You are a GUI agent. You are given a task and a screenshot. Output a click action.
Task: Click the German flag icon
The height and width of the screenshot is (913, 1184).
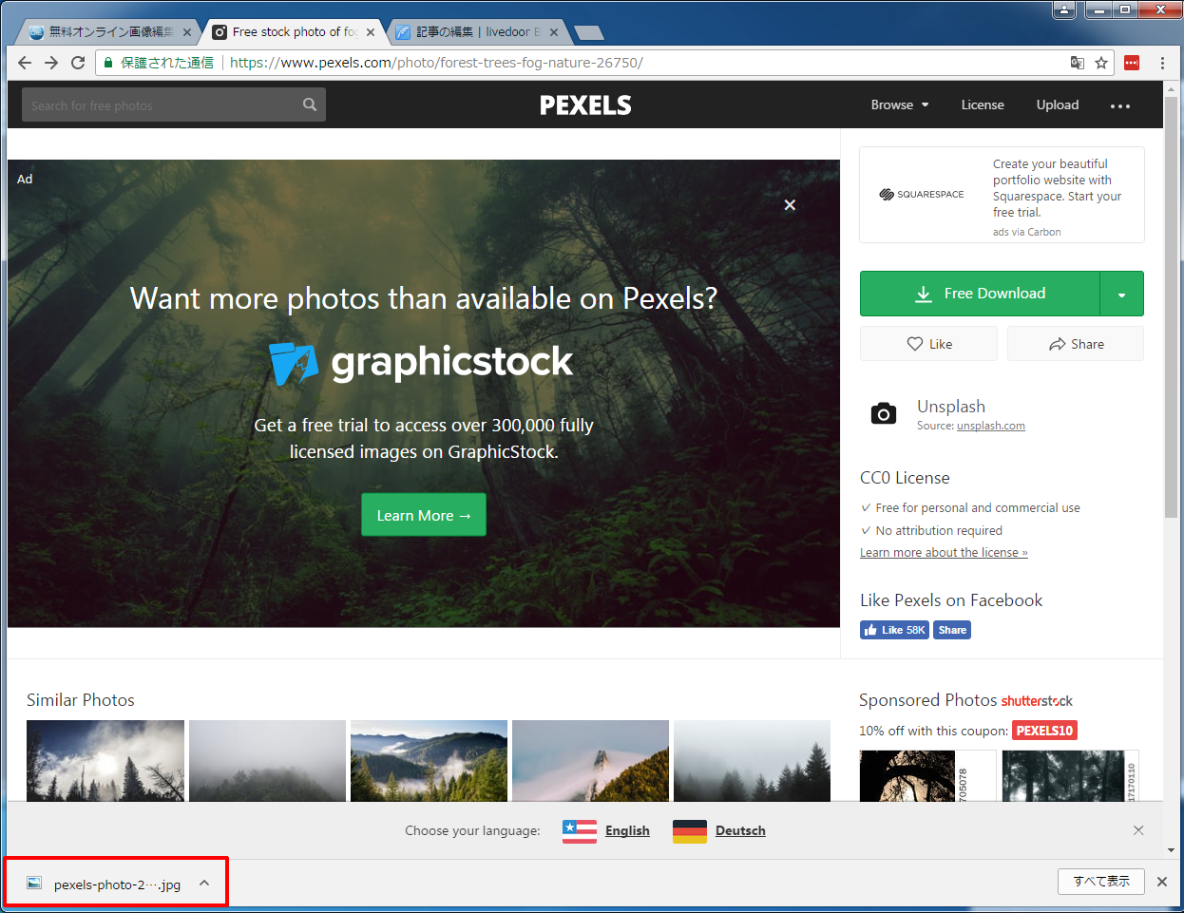click(690, 831)
